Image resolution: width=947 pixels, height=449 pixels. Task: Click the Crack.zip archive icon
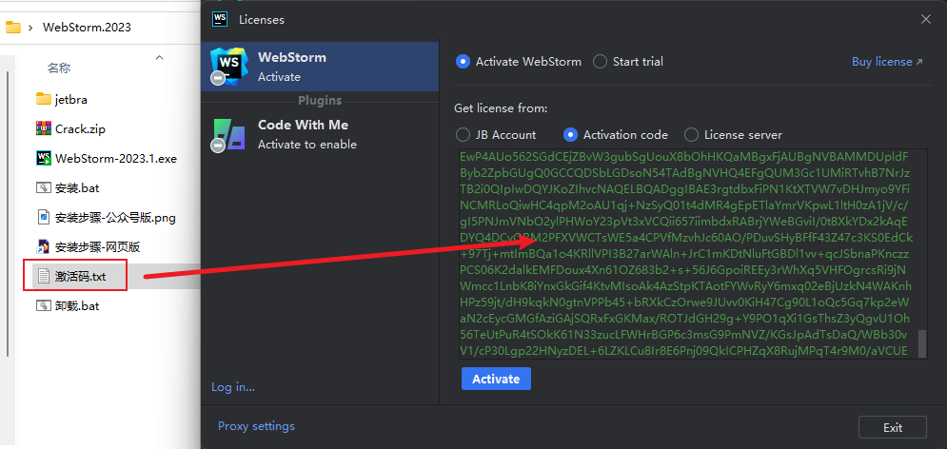[x=44, y=128]
